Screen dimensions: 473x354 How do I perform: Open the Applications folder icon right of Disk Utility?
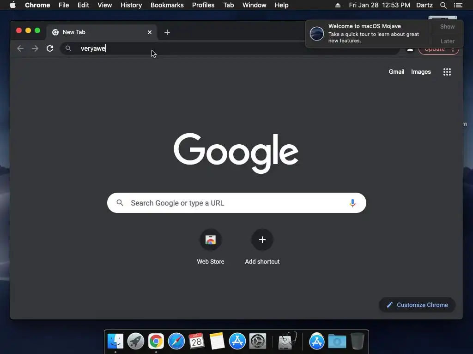[316, 342]
